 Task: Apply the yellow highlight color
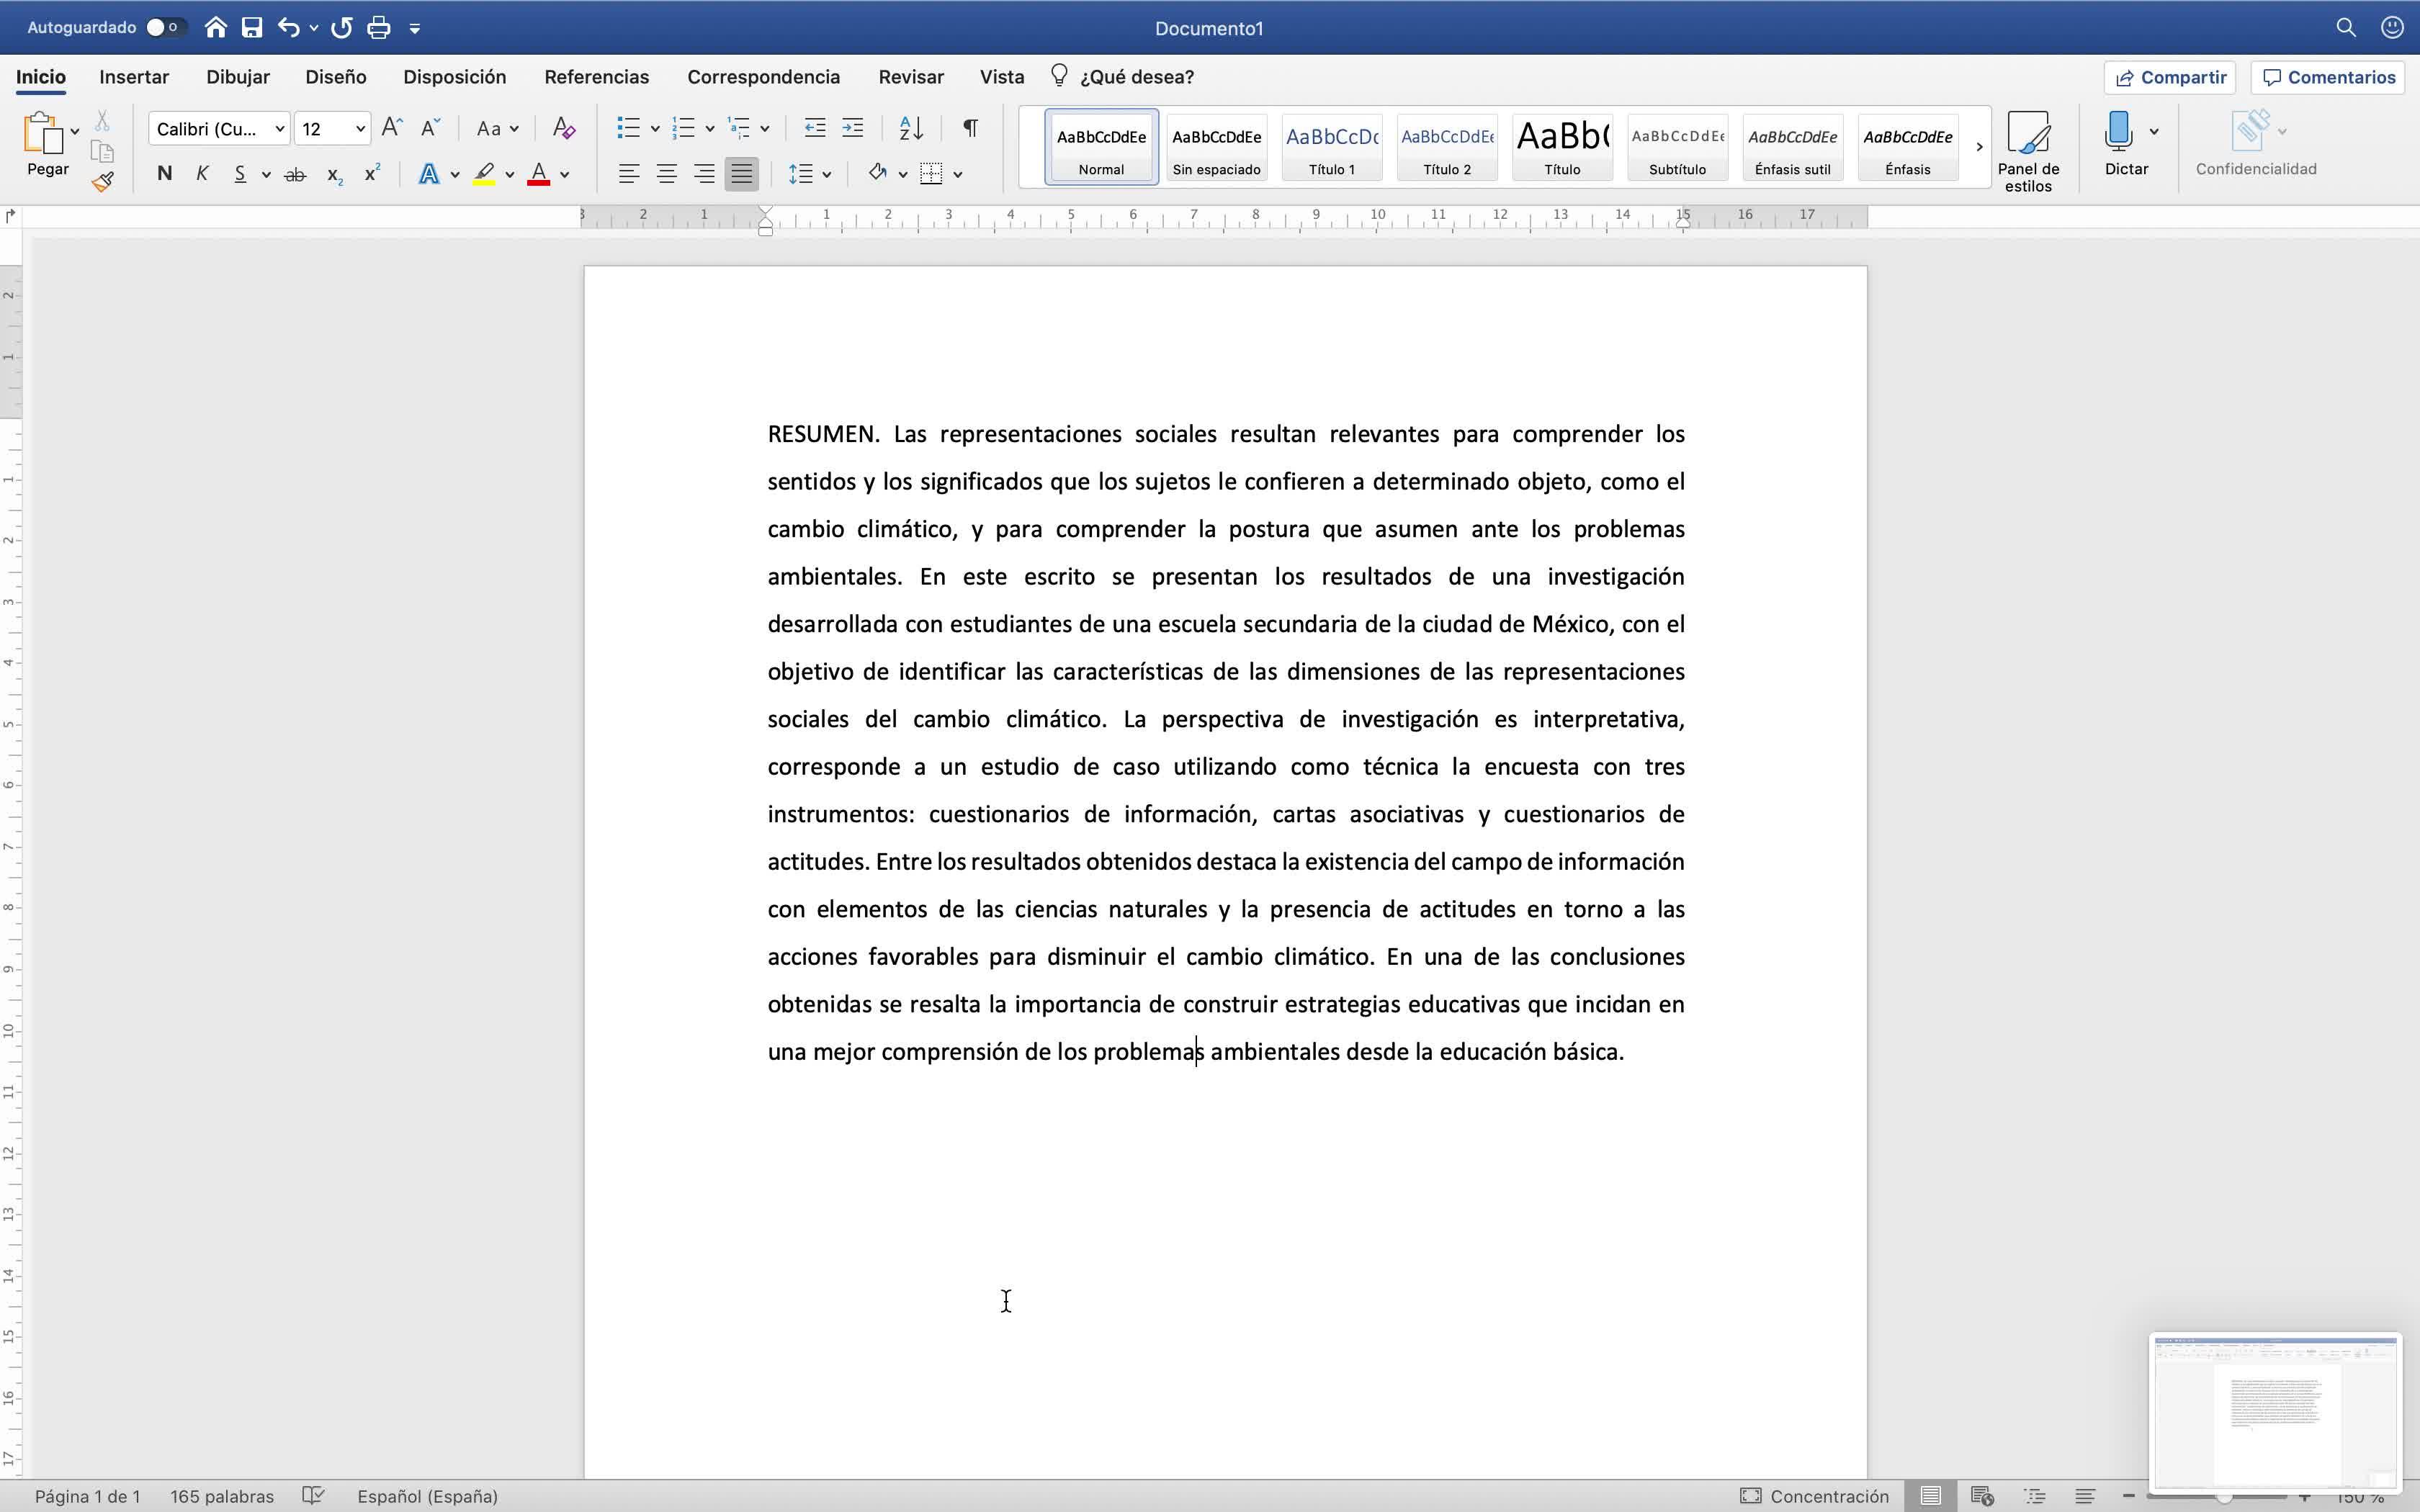coord(484,174)
